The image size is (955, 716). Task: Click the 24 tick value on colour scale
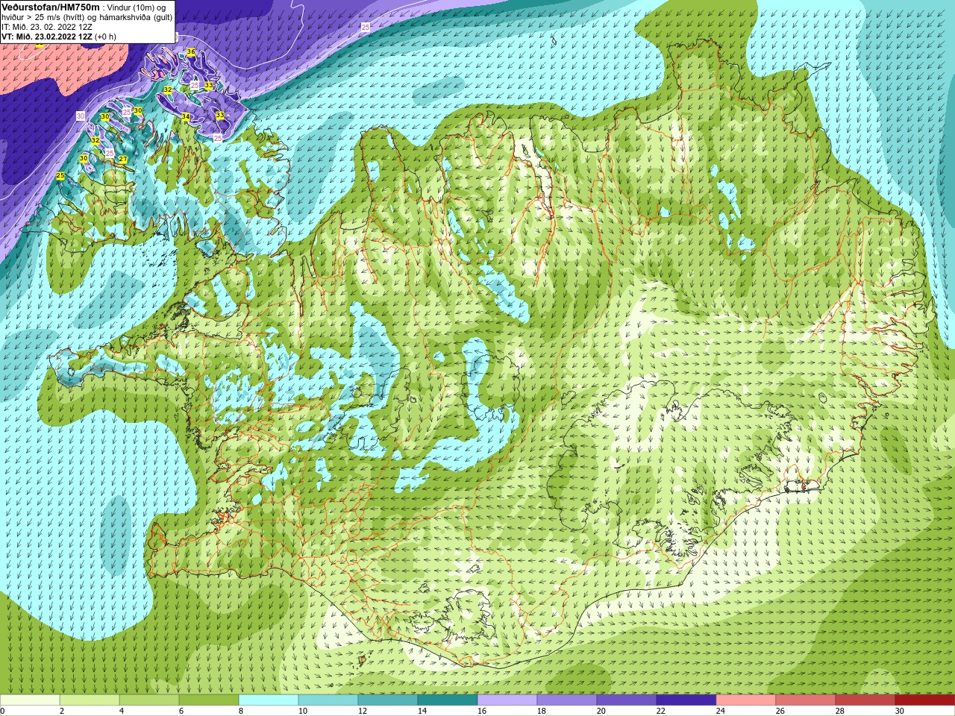721,711
